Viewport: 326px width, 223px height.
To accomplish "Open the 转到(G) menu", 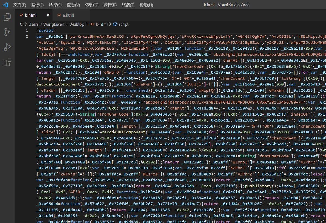I will 92,5.
